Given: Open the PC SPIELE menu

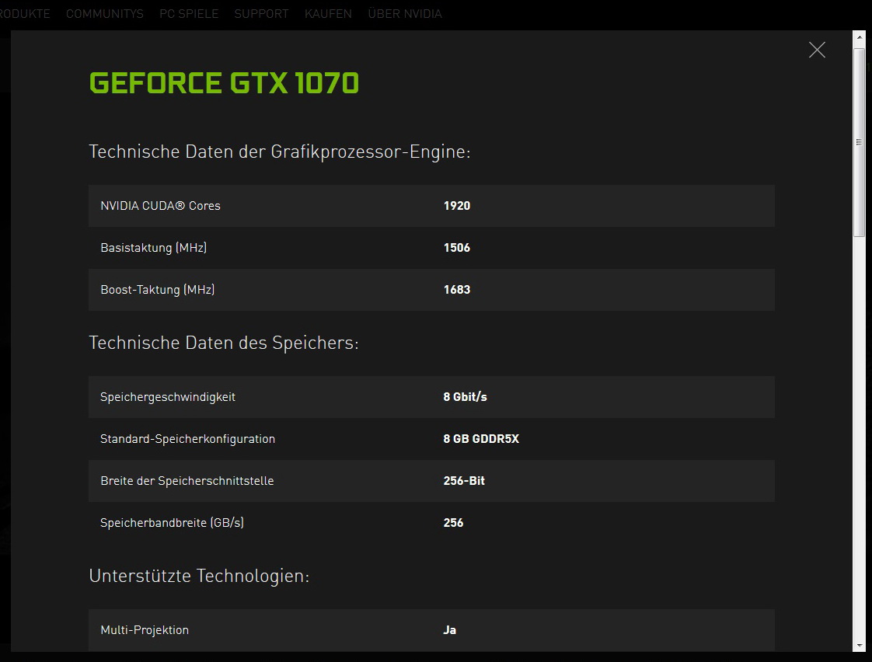Looking at the screenshot, I should click(189, 14).
